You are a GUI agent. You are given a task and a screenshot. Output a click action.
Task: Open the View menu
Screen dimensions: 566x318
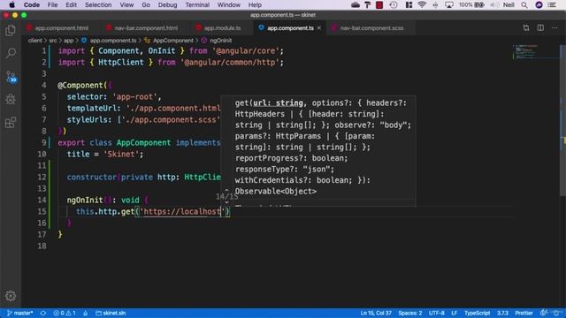(126, 4)
